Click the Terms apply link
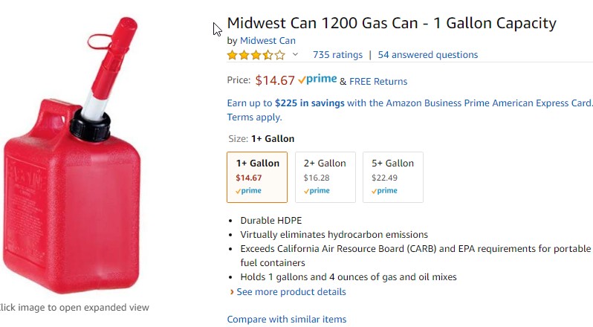 pos(255,117)
